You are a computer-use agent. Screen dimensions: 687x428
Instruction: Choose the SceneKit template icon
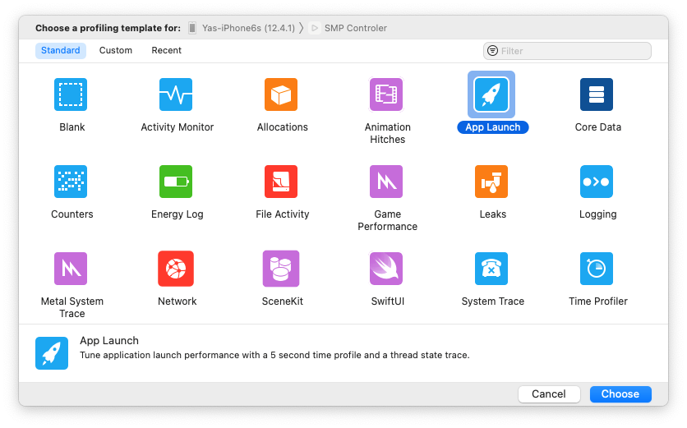(x=281, y=269)
